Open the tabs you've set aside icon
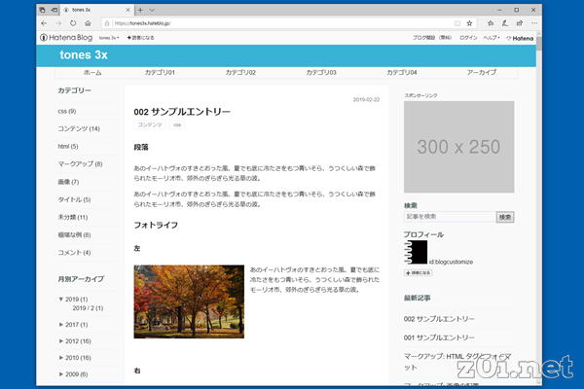The height and width of the screenshot is (389, 584). (x=43, y=10)
